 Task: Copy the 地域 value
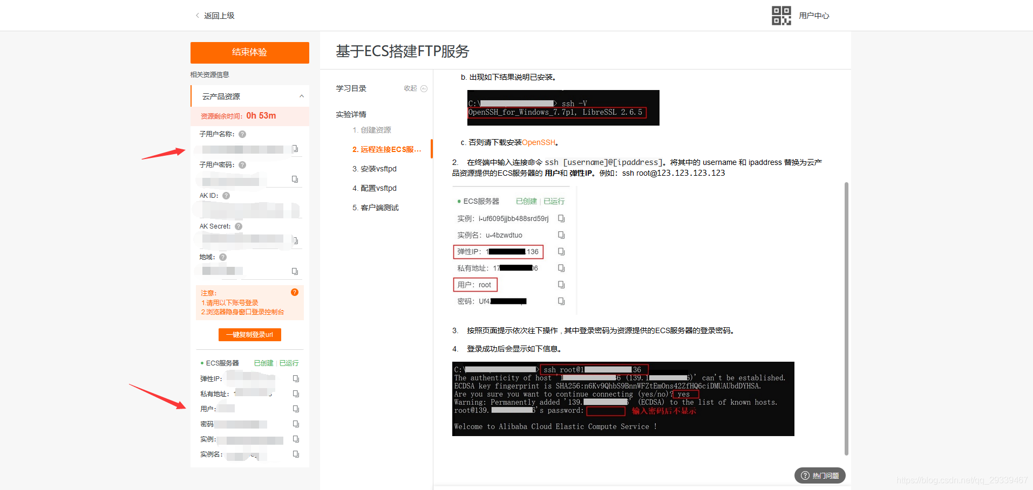coord(295,271)
